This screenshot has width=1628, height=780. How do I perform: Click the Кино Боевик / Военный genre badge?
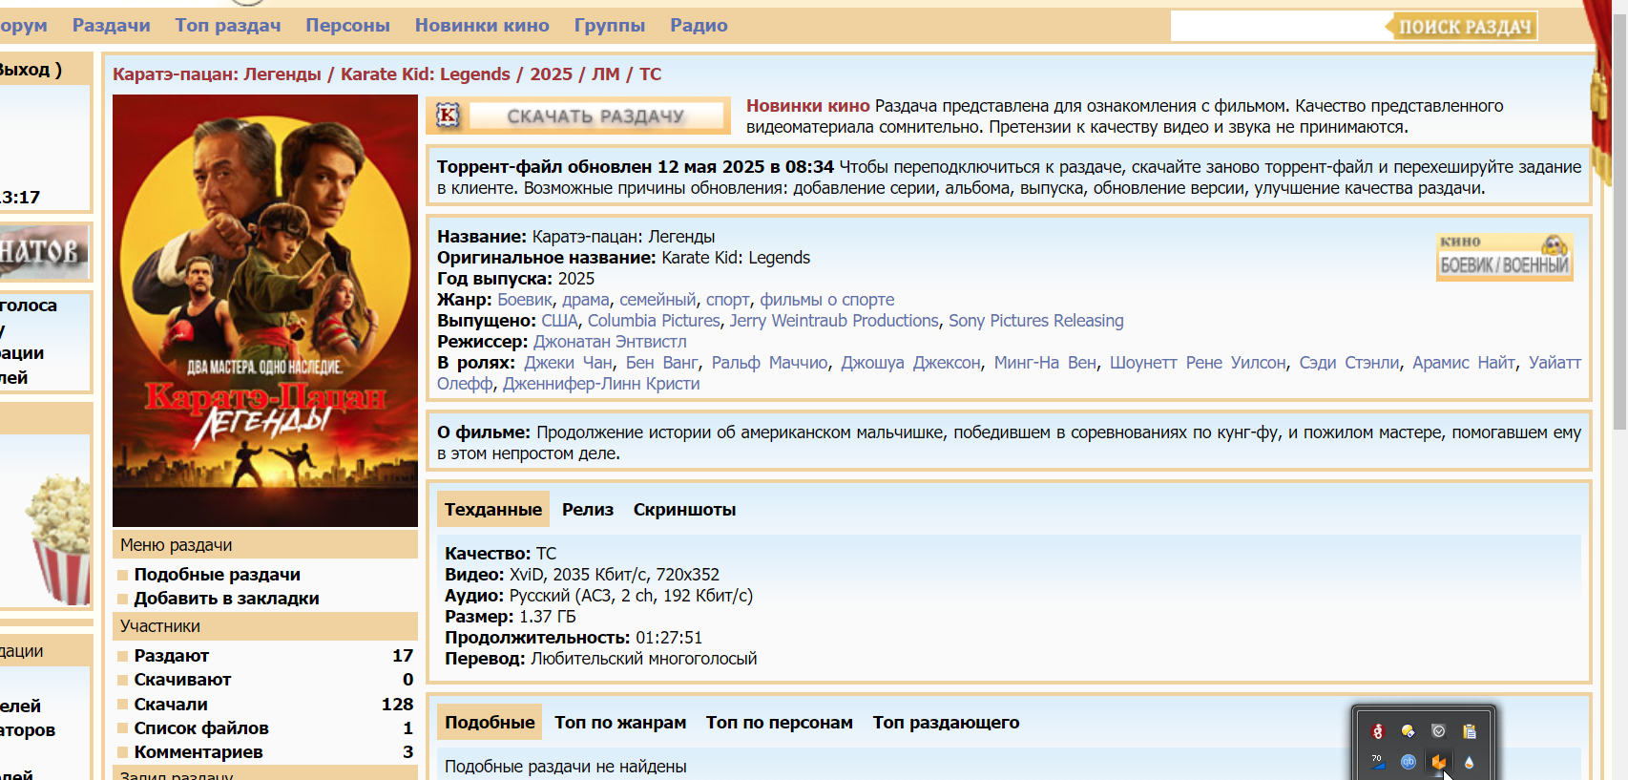point(1505,257)
